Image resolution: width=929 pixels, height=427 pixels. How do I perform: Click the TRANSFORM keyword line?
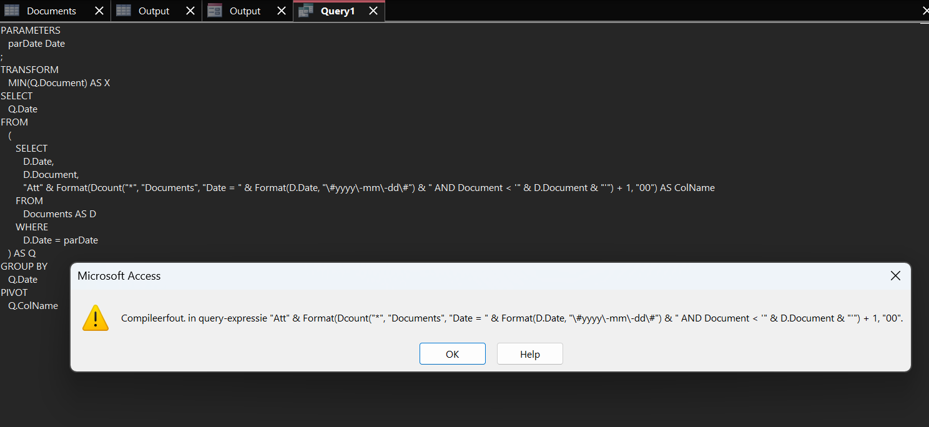[29, 70]
